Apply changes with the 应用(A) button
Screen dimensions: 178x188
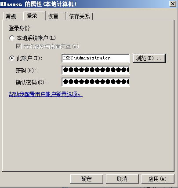coord(158,179)
